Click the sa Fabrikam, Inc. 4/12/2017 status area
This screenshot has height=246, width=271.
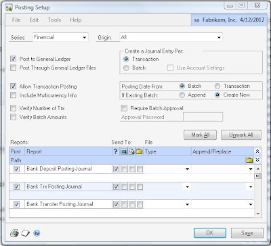(x=229, y=20)
